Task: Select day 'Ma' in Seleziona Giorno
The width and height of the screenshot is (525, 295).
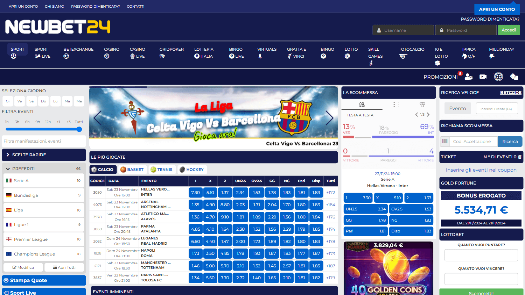Action: click(67, 101)
